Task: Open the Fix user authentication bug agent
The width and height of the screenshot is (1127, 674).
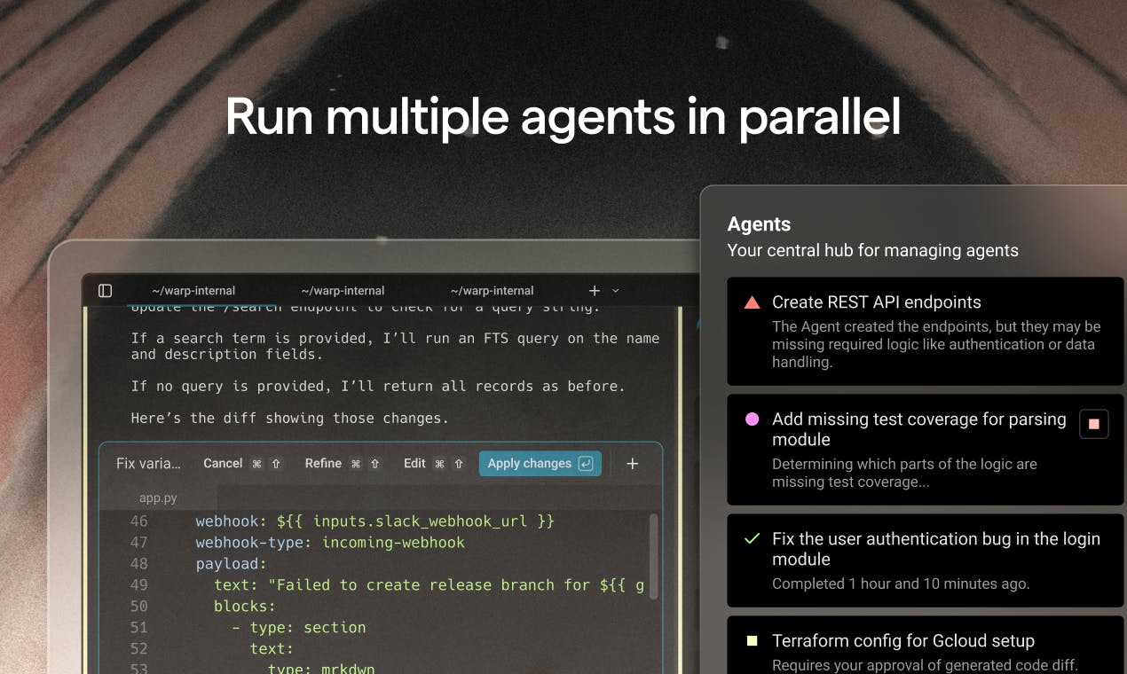Action: [926, 560]
